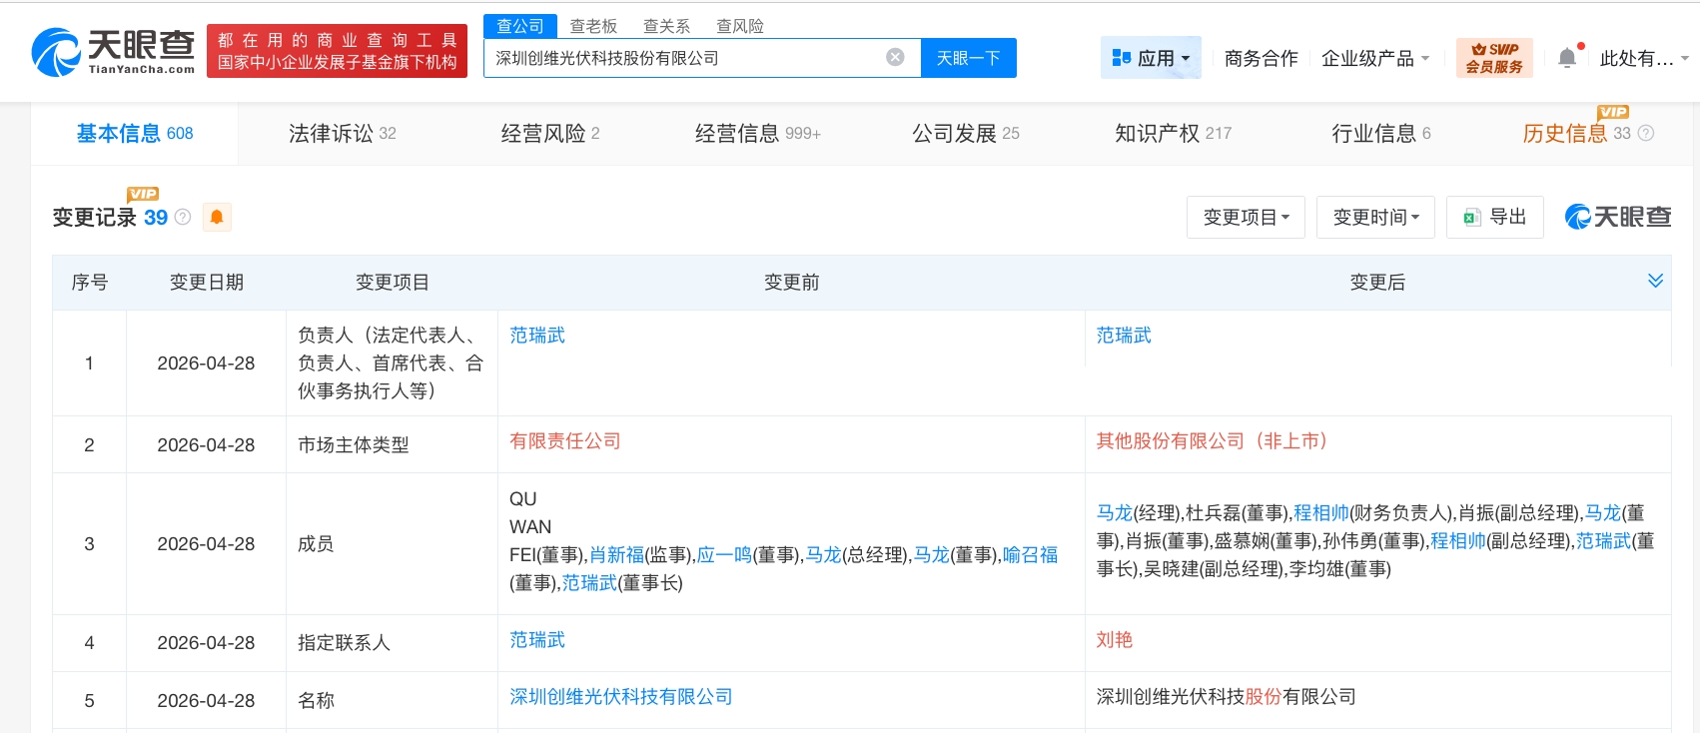This screenshot has width=1700, height=733.
Task: Clear the search box text
Action: (x=895, y=58)
